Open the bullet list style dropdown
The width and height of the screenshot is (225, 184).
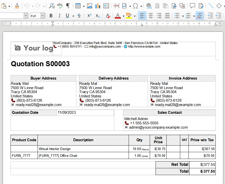point(183,16)
